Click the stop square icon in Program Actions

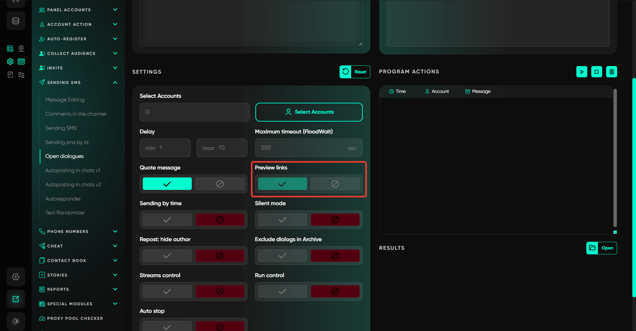click(597, 72)
